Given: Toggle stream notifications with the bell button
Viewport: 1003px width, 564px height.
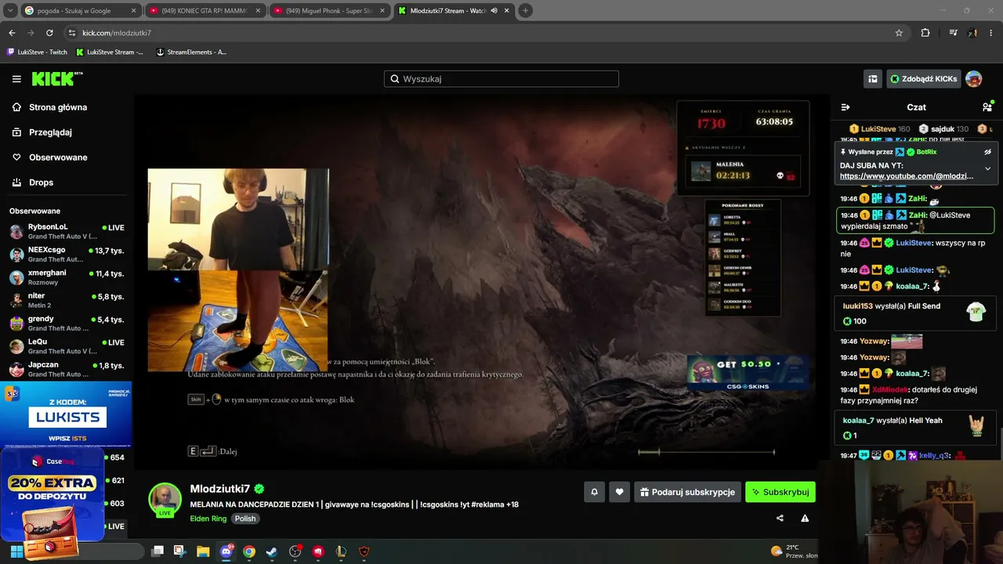Looking at the screenshot, I should [x=594, y=492].
